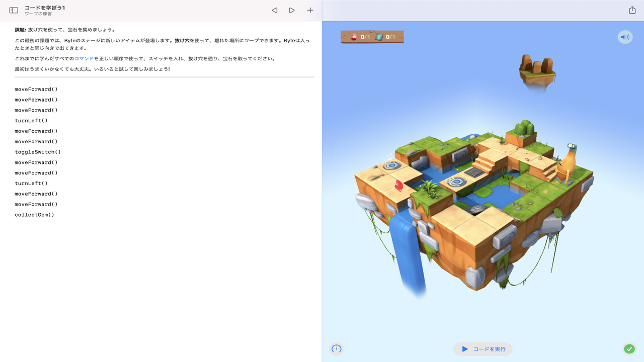Open the share icon

[x=632, y=10]
